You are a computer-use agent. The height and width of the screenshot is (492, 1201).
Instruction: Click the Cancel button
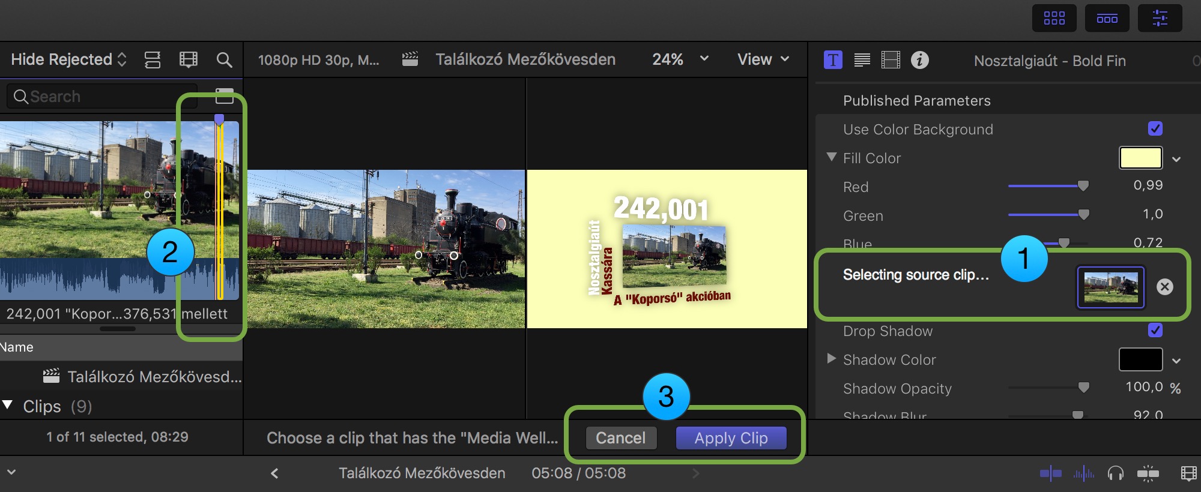click(x=620, y=438)
